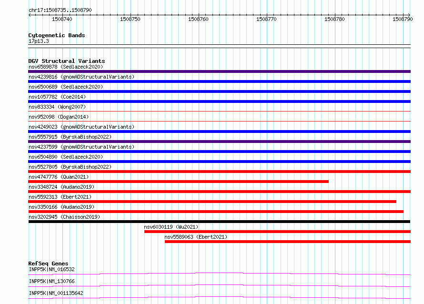Click the black bar under nsv3202945
The height and width of the screenshot is (304, 424).
(219, 222)
